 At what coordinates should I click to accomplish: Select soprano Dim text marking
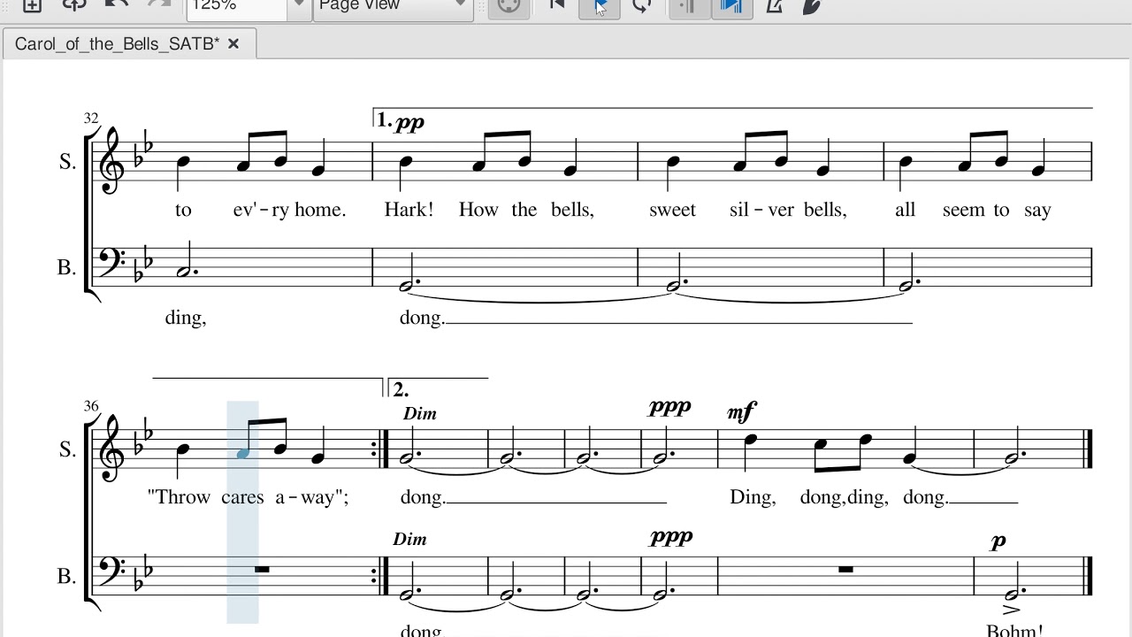click(420, 413)
